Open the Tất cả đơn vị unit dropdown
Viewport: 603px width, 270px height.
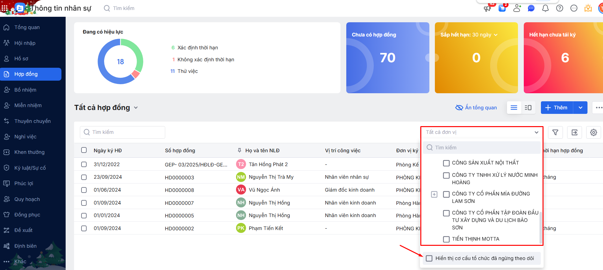482,132
